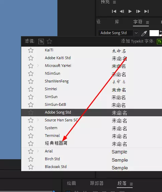The height and width of the screenshot is (192, 162).
Task: Switch to the 跟踪器 tab
Action: [97, 183]
